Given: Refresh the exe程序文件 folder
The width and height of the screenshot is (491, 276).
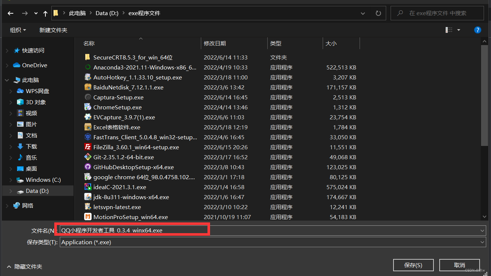Looking at the screenshot, I should [378, 13].
